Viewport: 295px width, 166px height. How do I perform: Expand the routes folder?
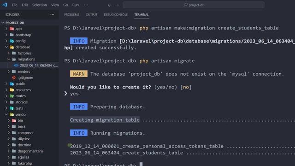click(x=6, y=96)
